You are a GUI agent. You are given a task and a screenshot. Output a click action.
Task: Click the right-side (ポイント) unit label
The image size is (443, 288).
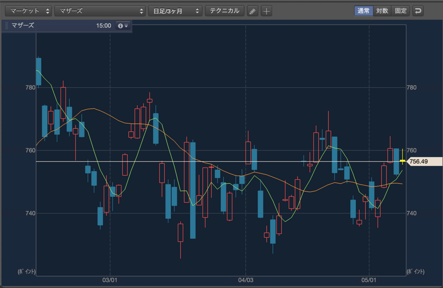click(415, 272)
